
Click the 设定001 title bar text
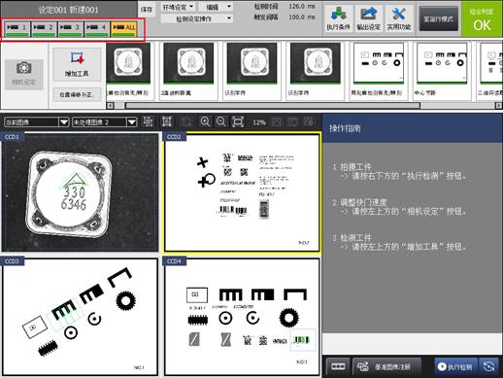pyautogui.click(x=68, y=10)
